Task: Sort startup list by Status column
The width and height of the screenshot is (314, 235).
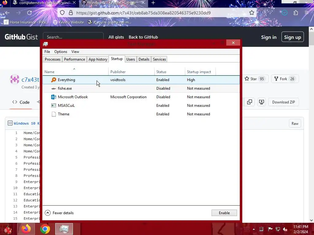Action: click(170, 72)
